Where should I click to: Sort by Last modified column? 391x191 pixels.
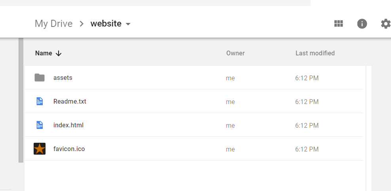tap(315, 53)
